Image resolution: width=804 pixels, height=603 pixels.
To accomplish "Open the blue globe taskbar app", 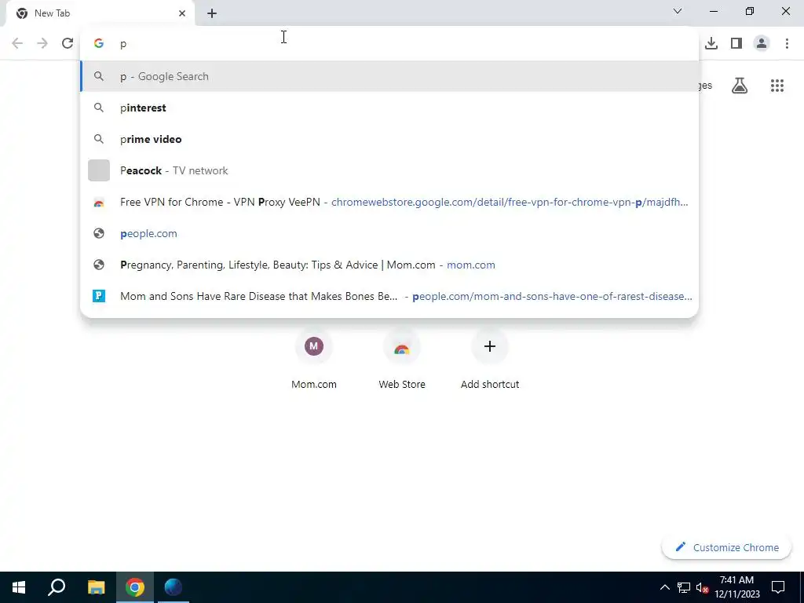I will tap(174, 587).
